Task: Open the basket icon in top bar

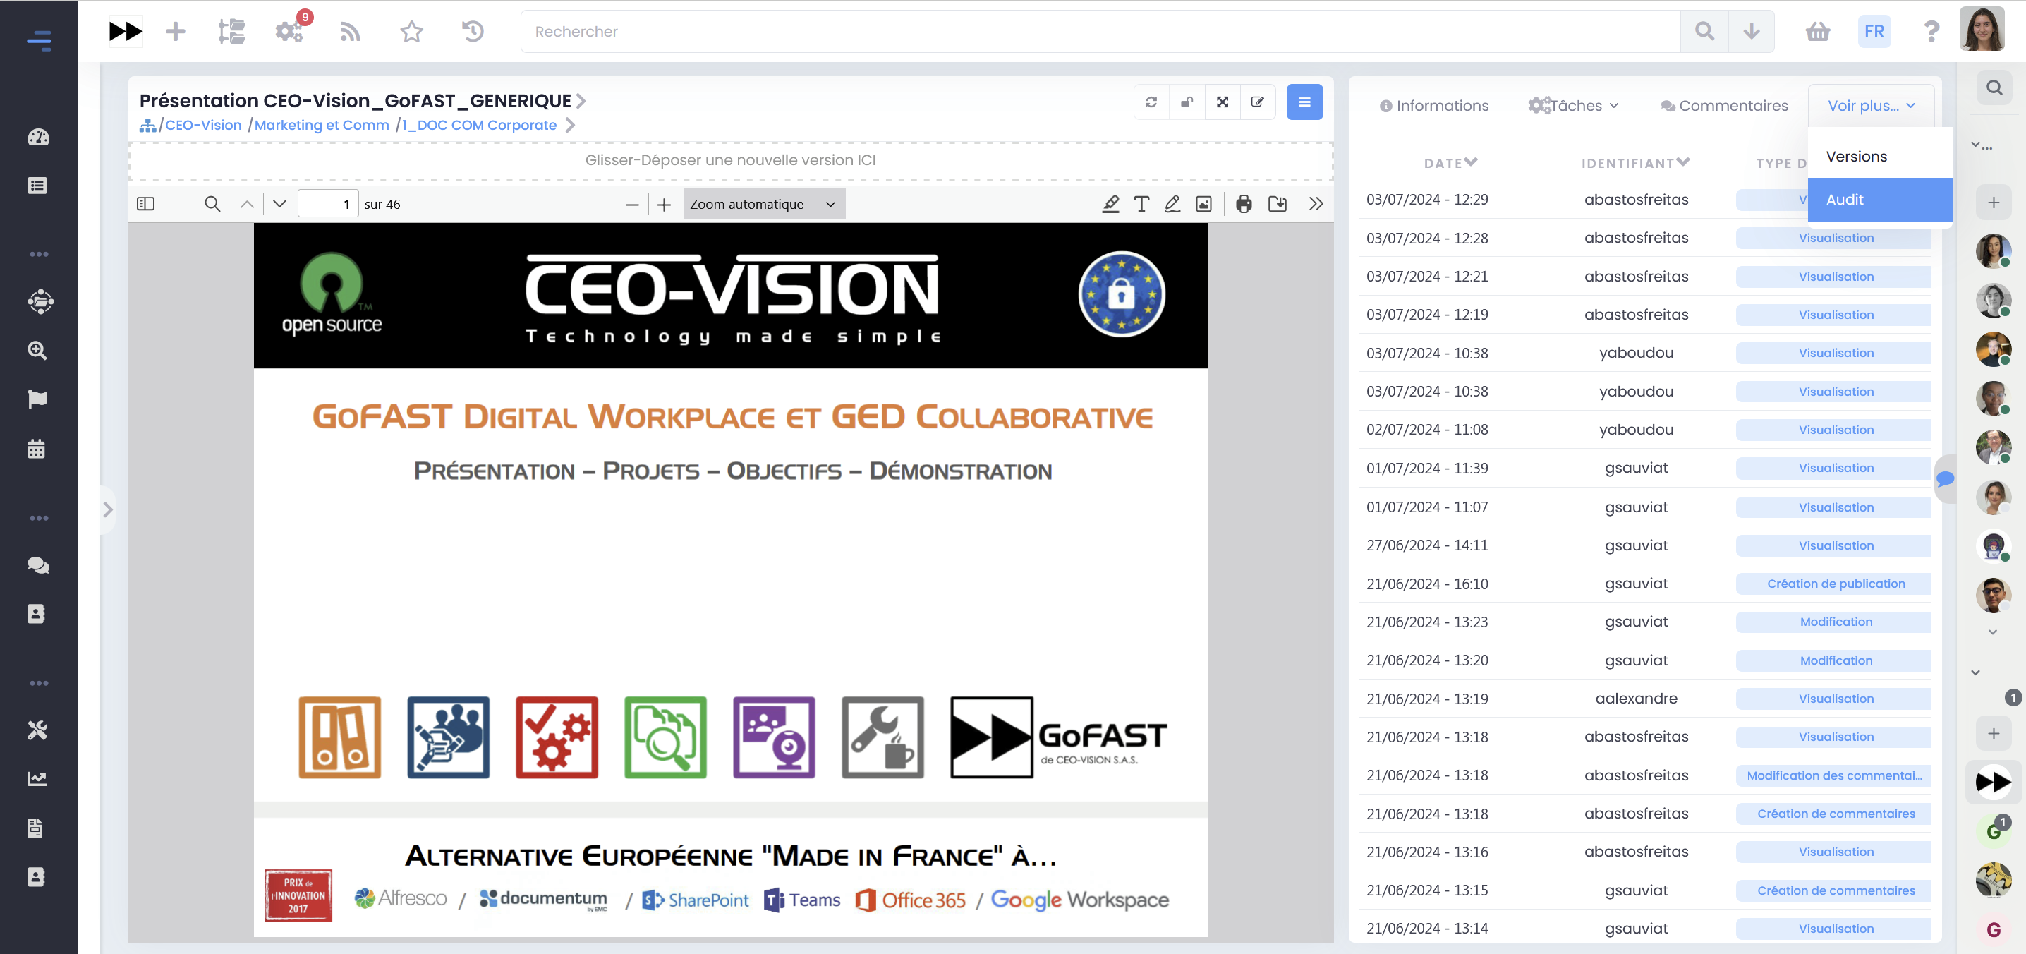Action: tap(1818, 32)
